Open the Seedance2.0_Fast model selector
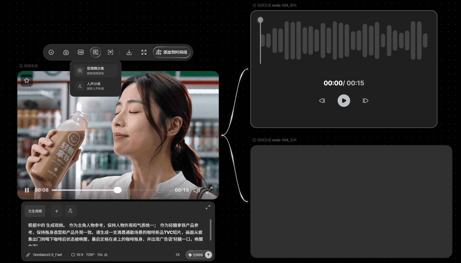 coord(44,255)
